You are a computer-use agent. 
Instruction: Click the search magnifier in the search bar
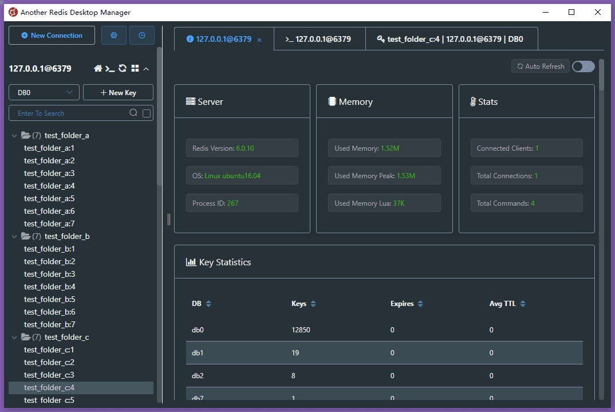[133, 112]
